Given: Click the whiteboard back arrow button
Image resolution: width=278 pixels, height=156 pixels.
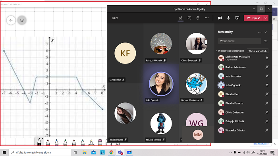Looking at the screenshot, I should [x=11, y=20].
